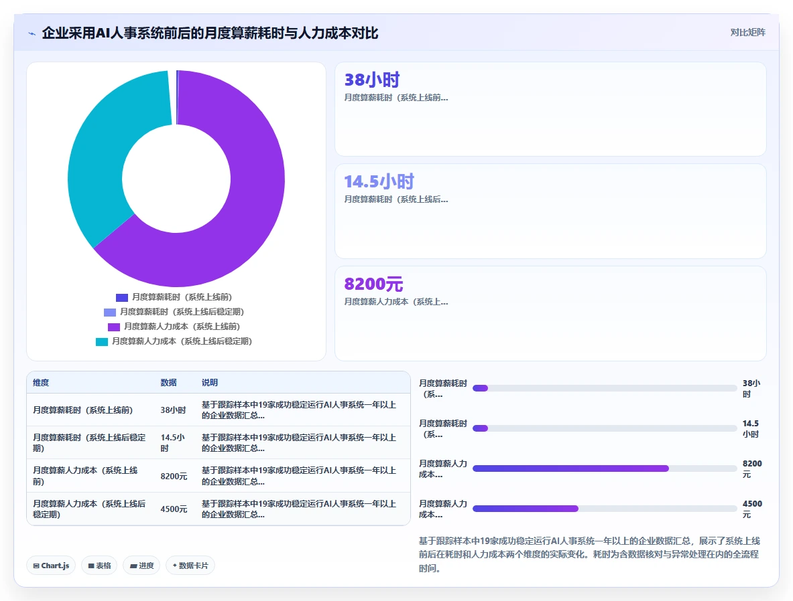793x601 pixels.
Task: Click the Chart.js tag chip
Action: [x=51, y=566]
